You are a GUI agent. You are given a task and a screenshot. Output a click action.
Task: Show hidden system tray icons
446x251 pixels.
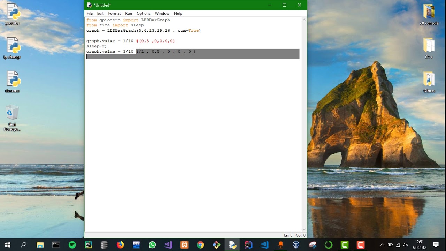click(382, 245)
